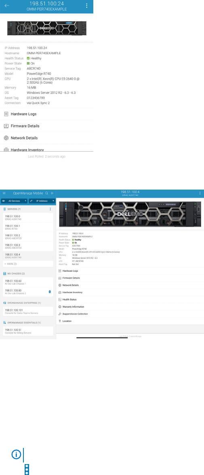Tap the server image in the phone view
Image resolution: width=204 pixels, height=475 pixels.
pos(46,28)
